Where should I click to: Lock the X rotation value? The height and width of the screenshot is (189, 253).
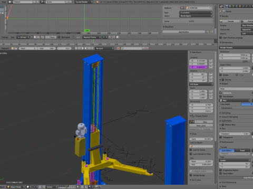tap(211, 75)
